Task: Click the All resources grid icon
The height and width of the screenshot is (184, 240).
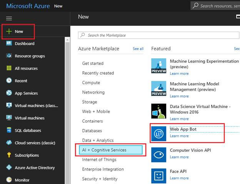Action: coord(9,68)
